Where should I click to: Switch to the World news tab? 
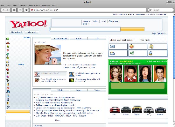tap(60, 90)
